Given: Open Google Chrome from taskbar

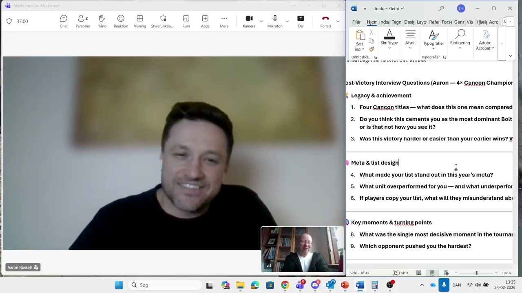Looking at the screenshot, I should [285, 285].
